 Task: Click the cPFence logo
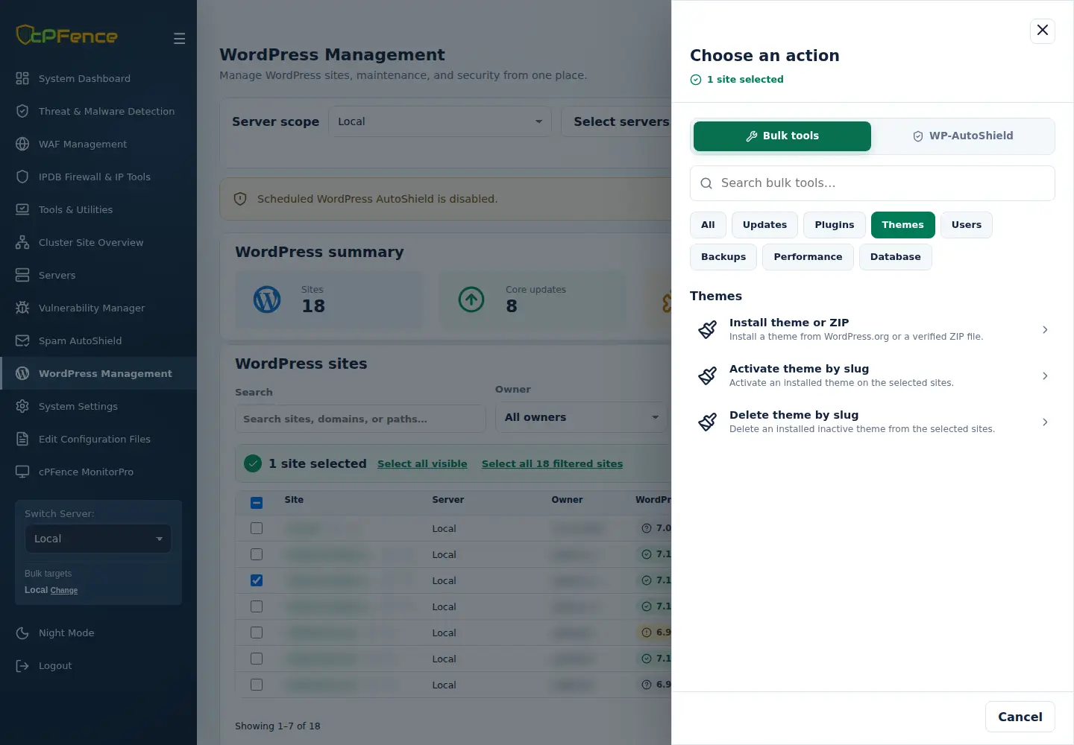point(67,35)
